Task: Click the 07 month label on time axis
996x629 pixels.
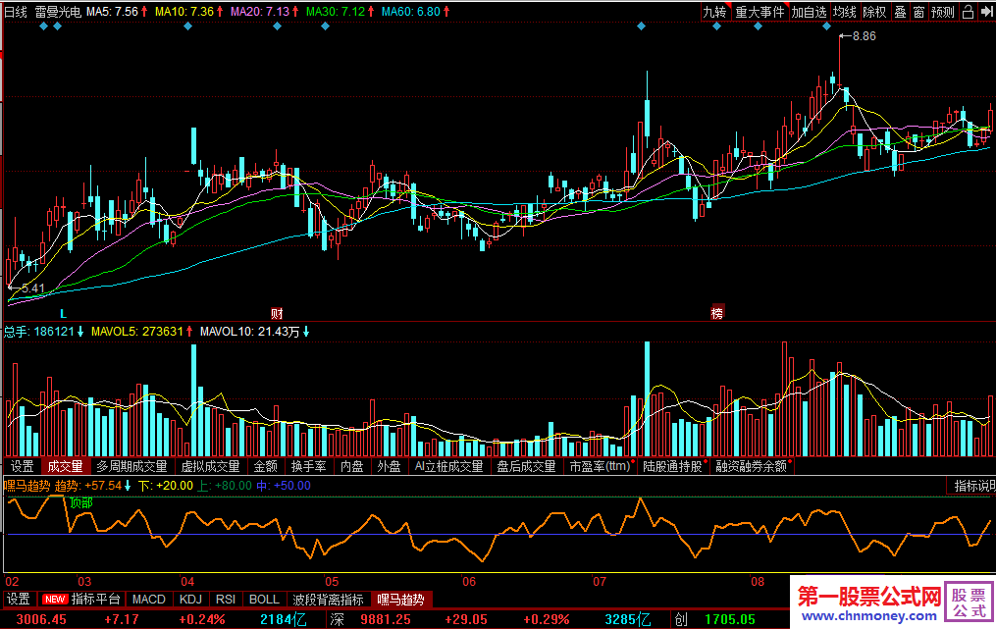Action: (599, 581)
